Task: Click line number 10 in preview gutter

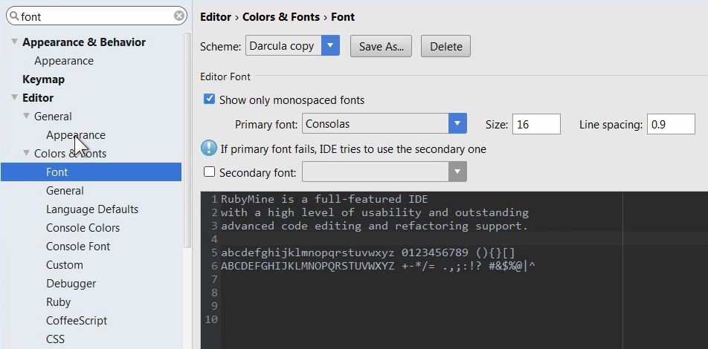Action: point(211,319)
